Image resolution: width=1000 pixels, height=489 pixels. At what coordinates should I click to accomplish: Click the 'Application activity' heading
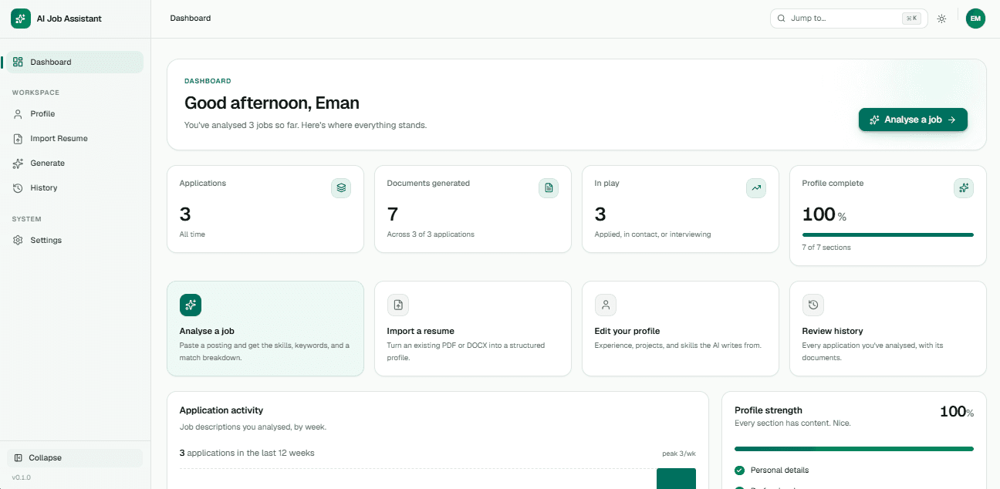[221, 410]
